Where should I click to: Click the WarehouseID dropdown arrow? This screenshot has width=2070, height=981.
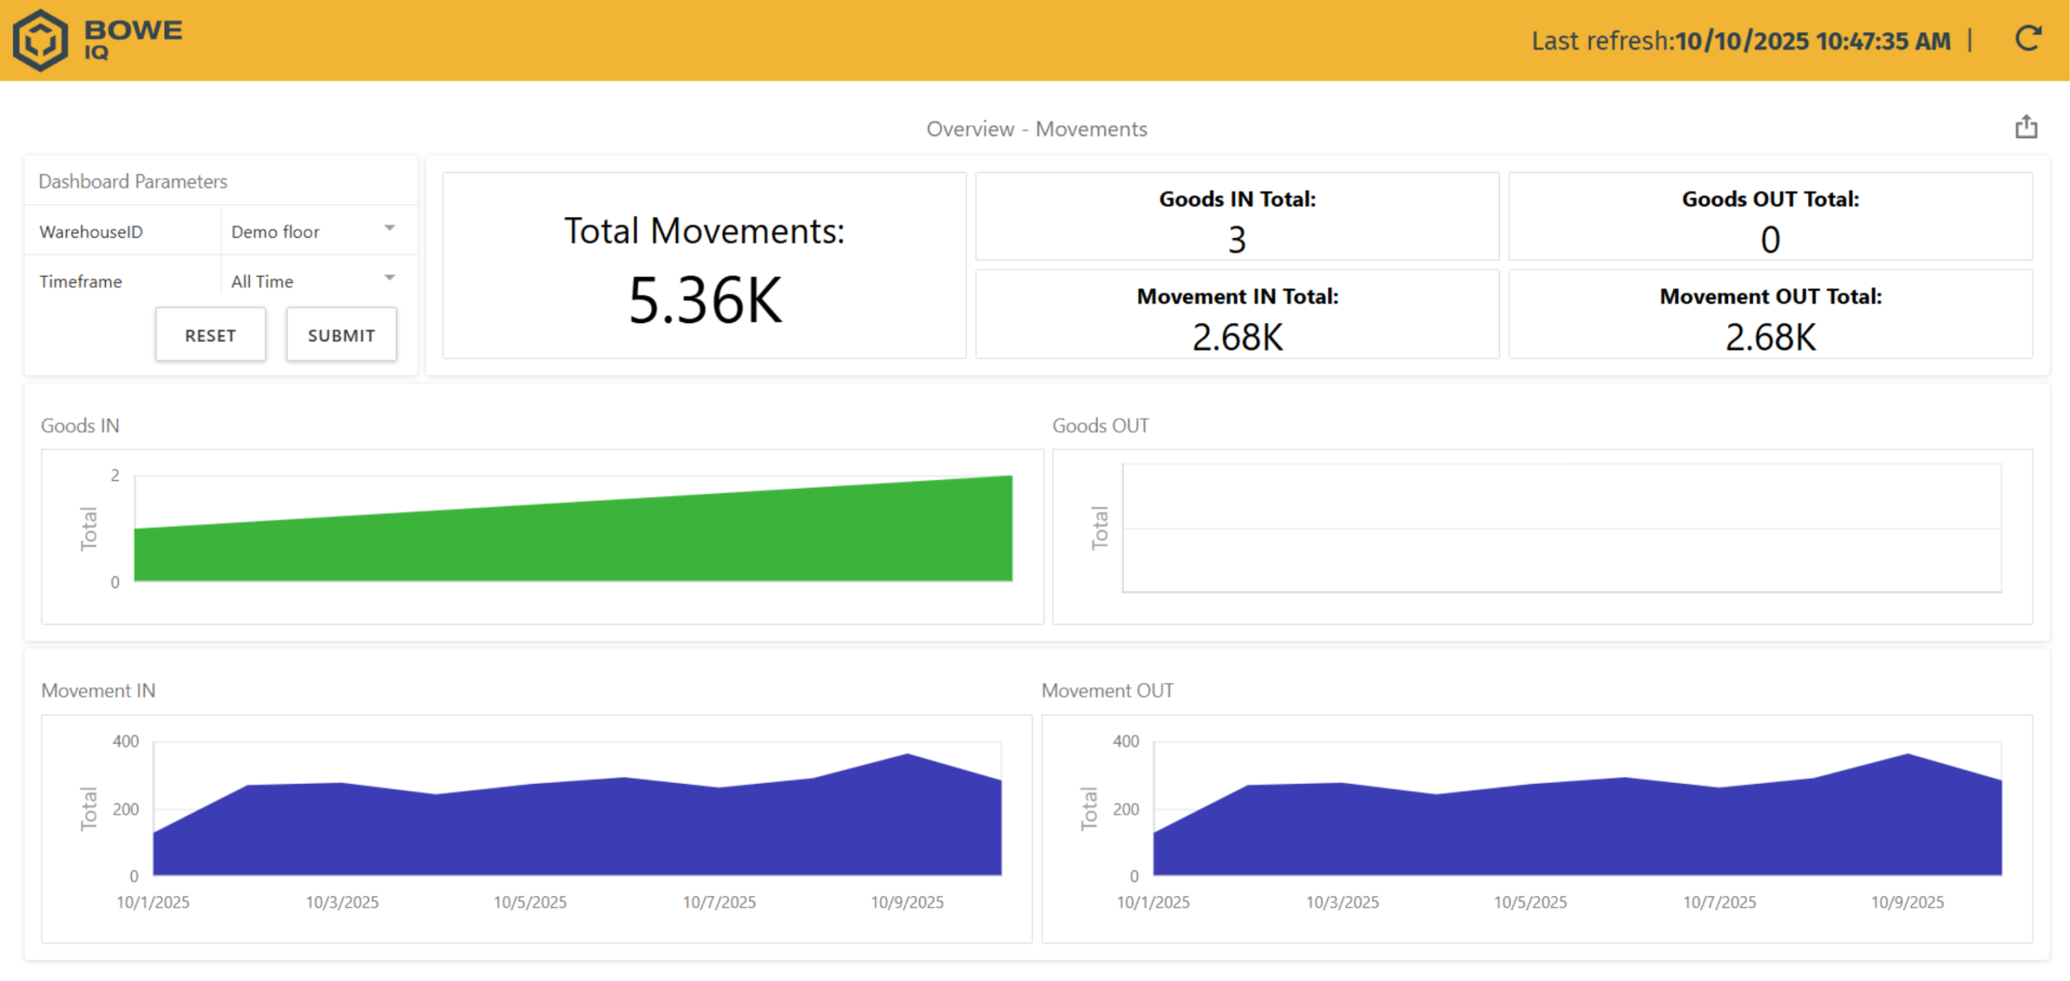(390, 229)
